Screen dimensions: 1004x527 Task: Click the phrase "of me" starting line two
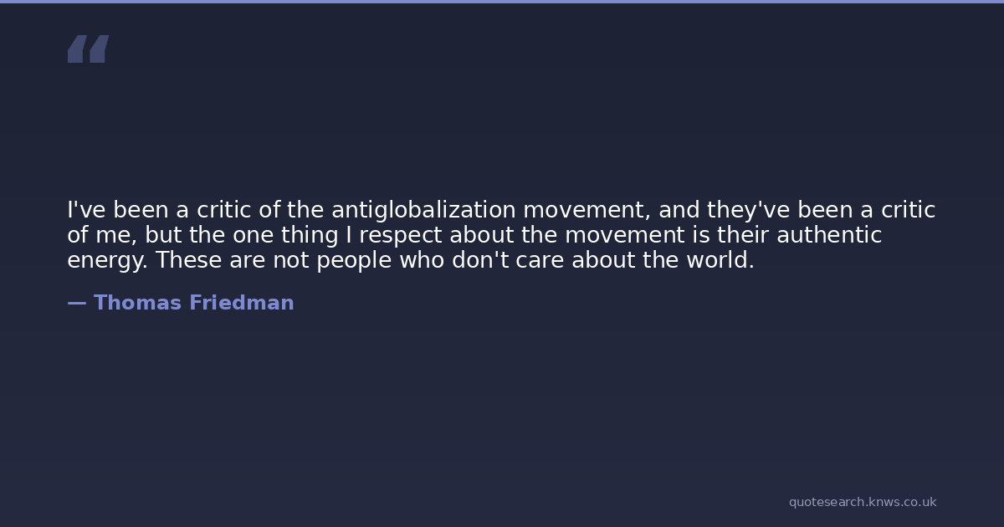pyautogui.click(x=100, y=235)
